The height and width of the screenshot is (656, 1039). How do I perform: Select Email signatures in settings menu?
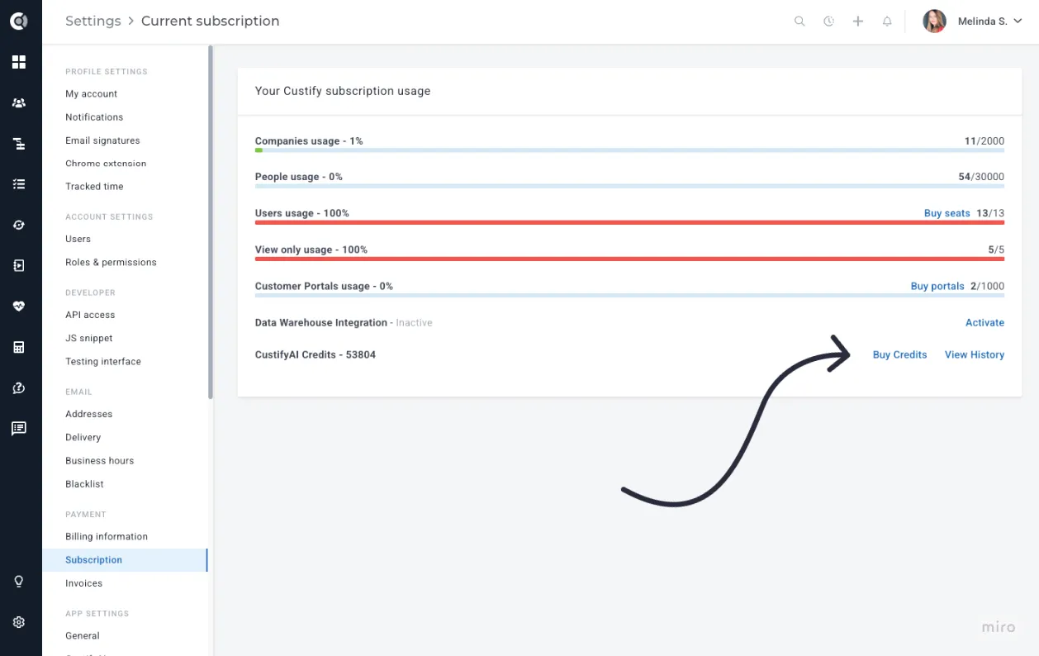click(102, 140)
